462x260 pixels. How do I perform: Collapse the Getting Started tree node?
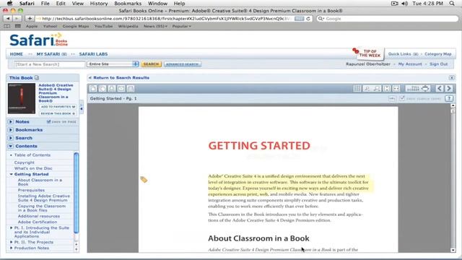[x=12, y=174]
